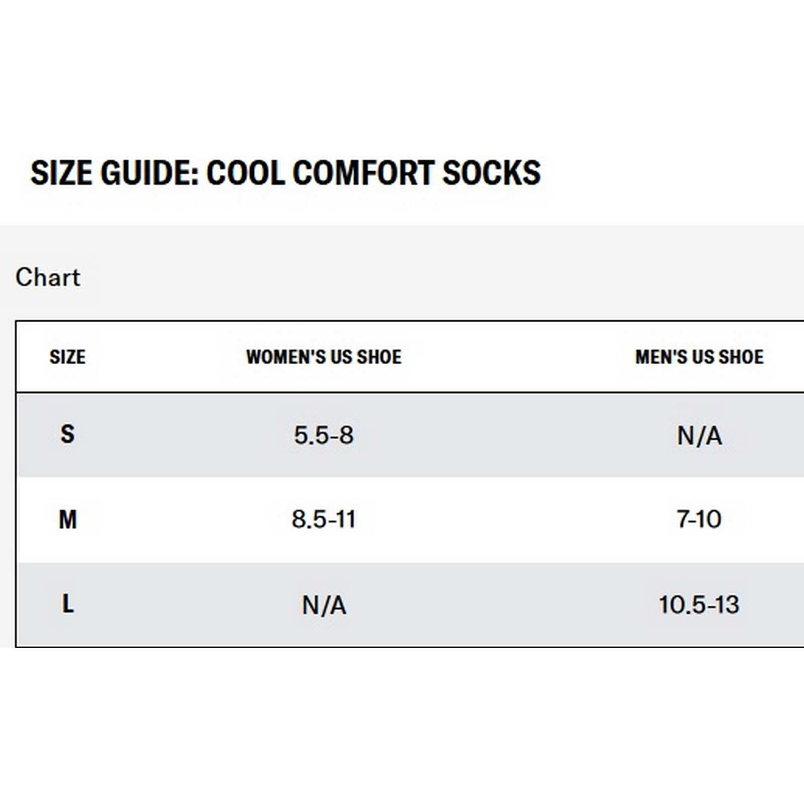
Task: Click the WOMEN'S US SHOE column header
Action: click(324, 357)
